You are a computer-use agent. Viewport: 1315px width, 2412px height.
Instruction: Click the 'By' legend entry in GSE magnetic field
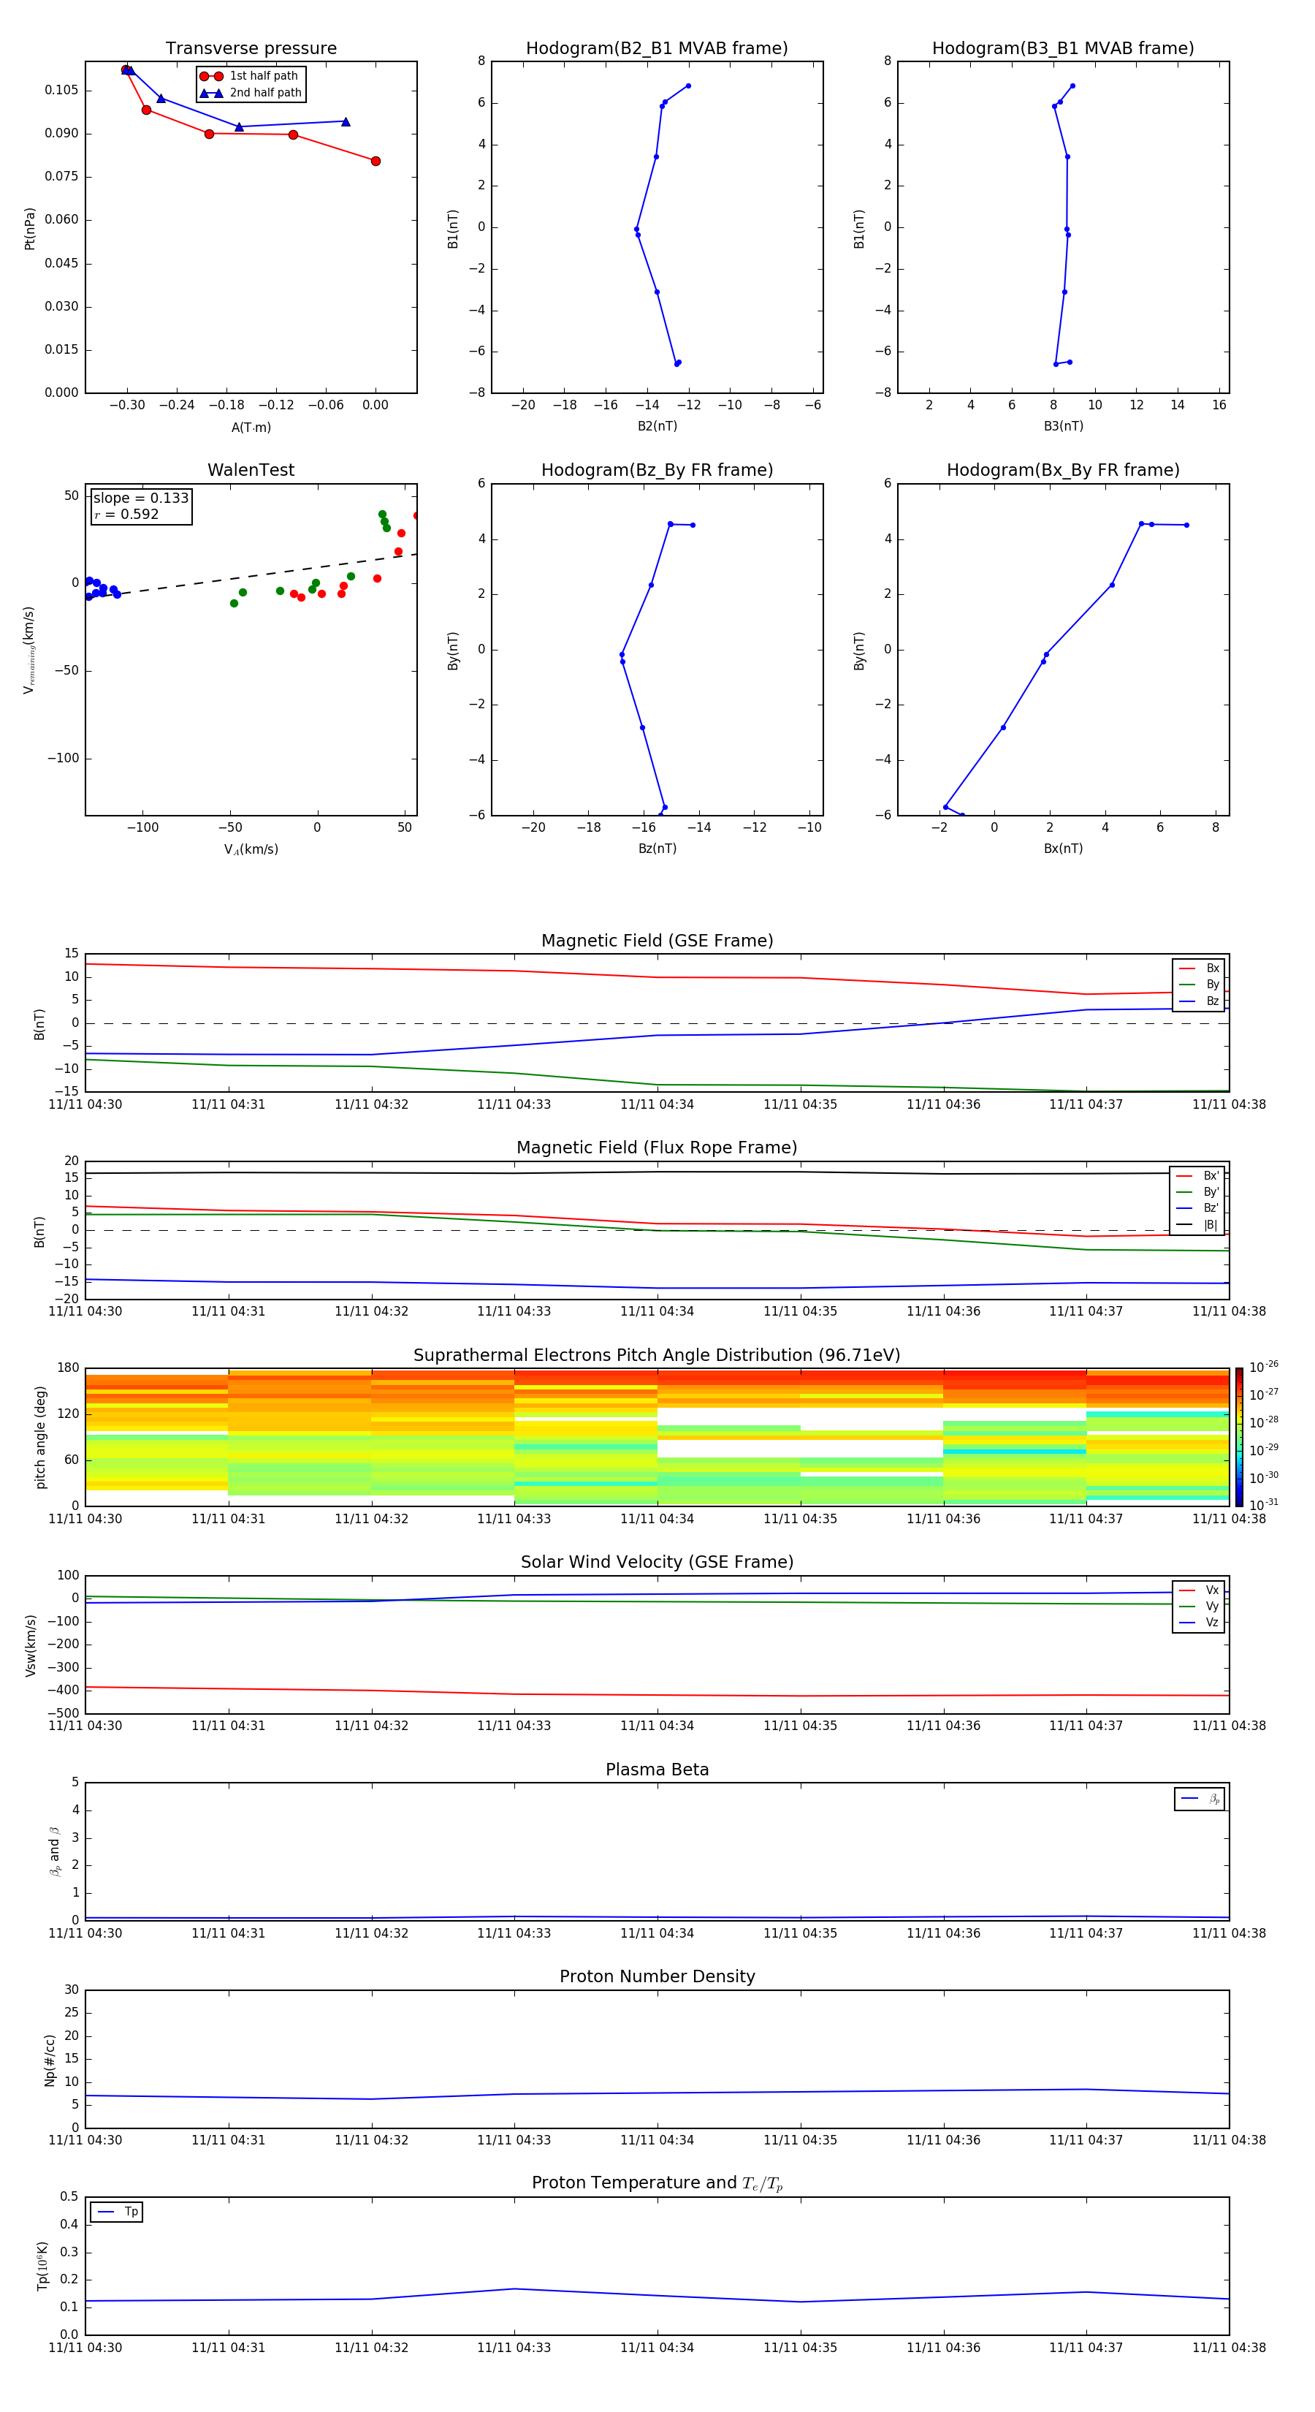(x=1199, y=984)
